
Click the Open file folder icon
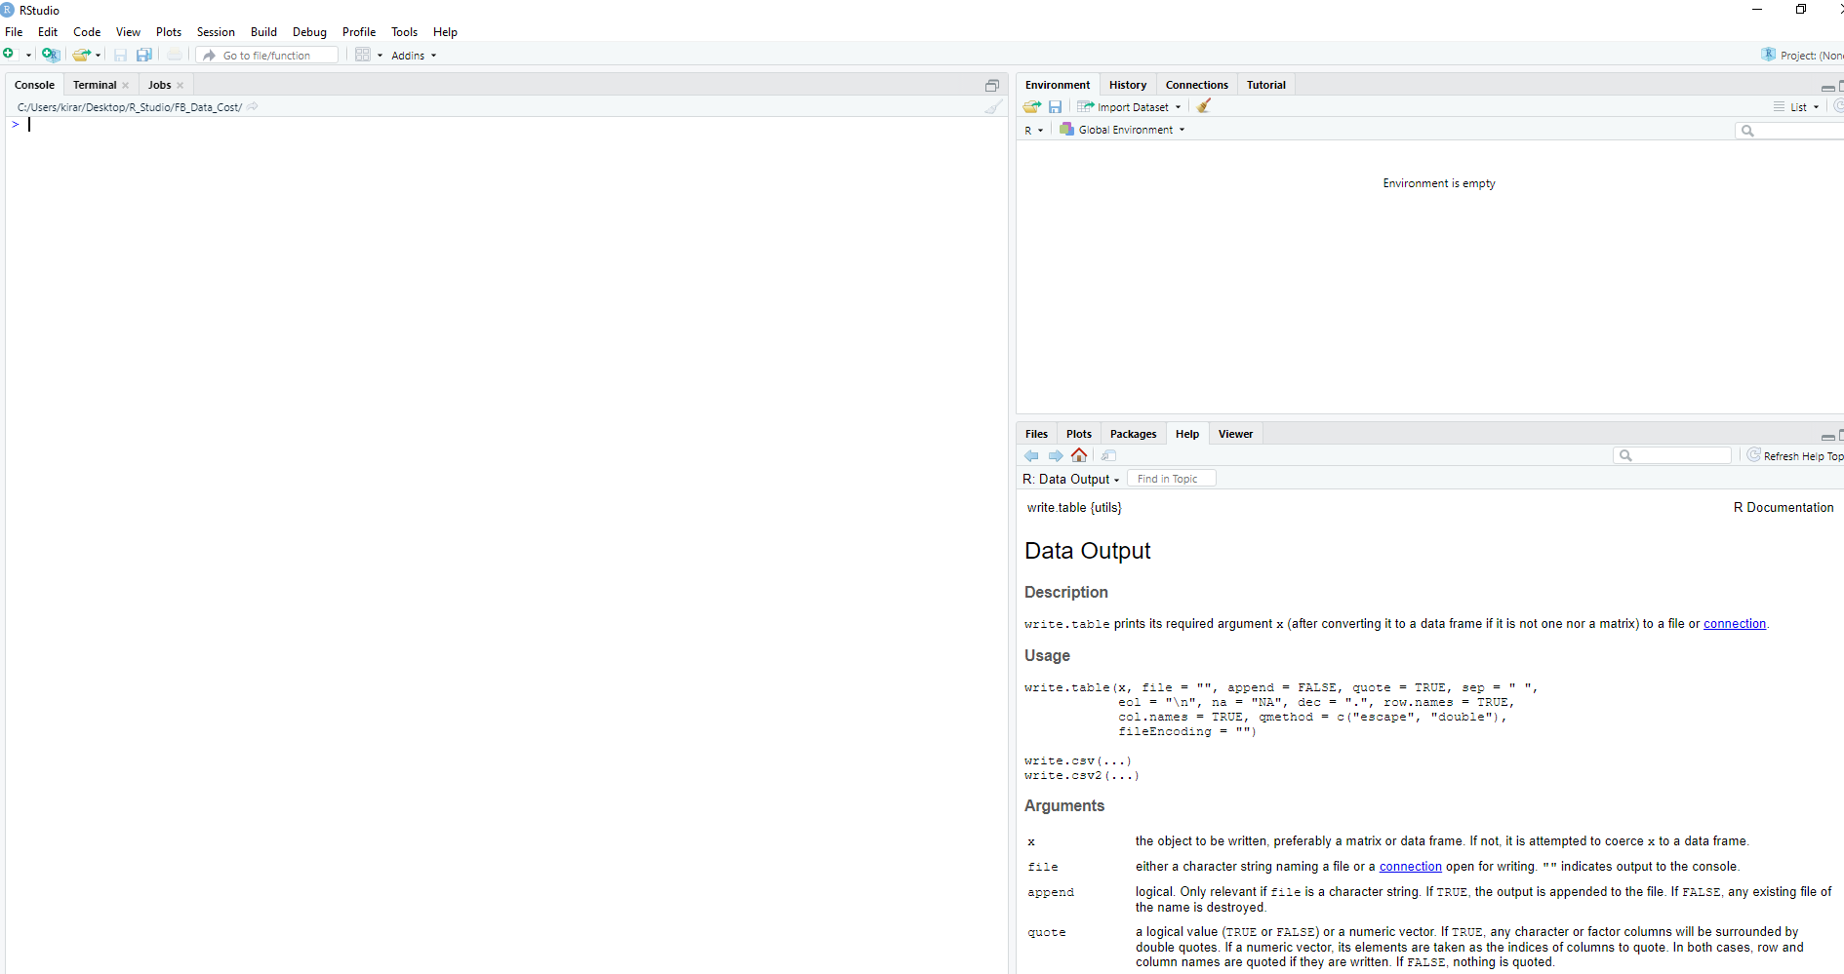point(82,55)
